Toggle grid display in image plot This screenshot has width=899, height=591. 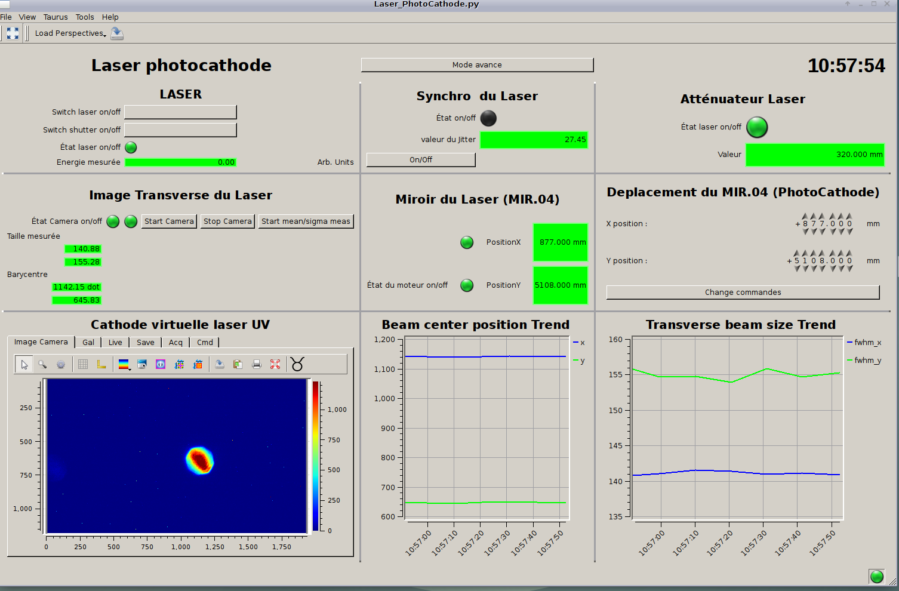83,364
